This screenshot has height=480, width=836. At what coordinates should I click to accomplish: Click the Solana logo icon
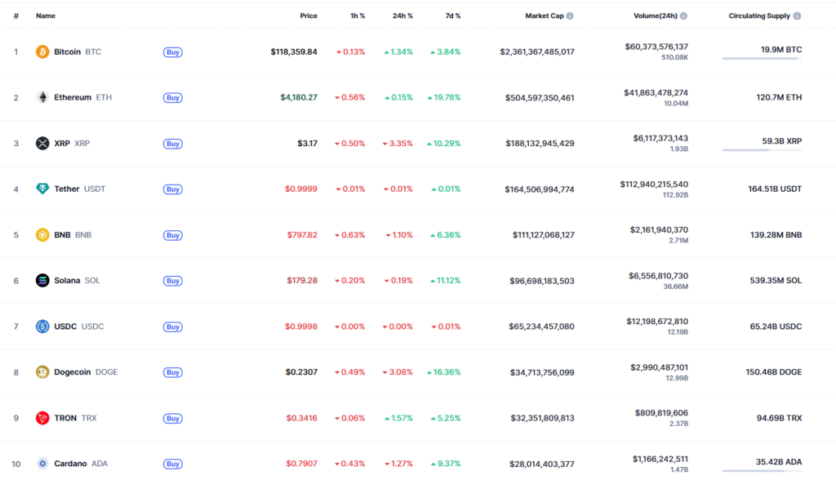point(42,281)
